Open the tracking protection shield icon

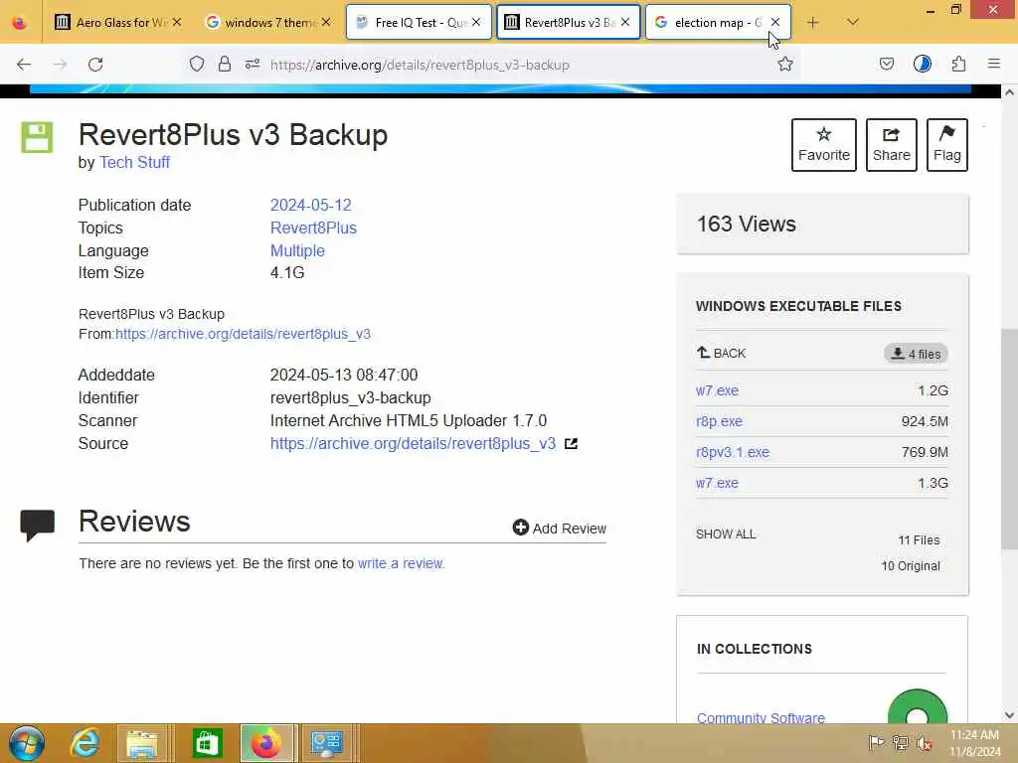pyautogui.click(x=197, y=65)
